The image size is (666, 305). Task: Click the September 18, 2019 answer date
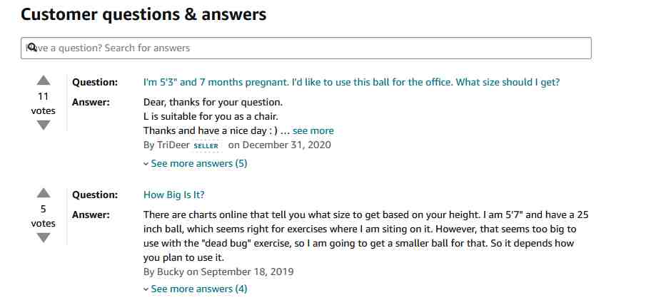point(247,272)
